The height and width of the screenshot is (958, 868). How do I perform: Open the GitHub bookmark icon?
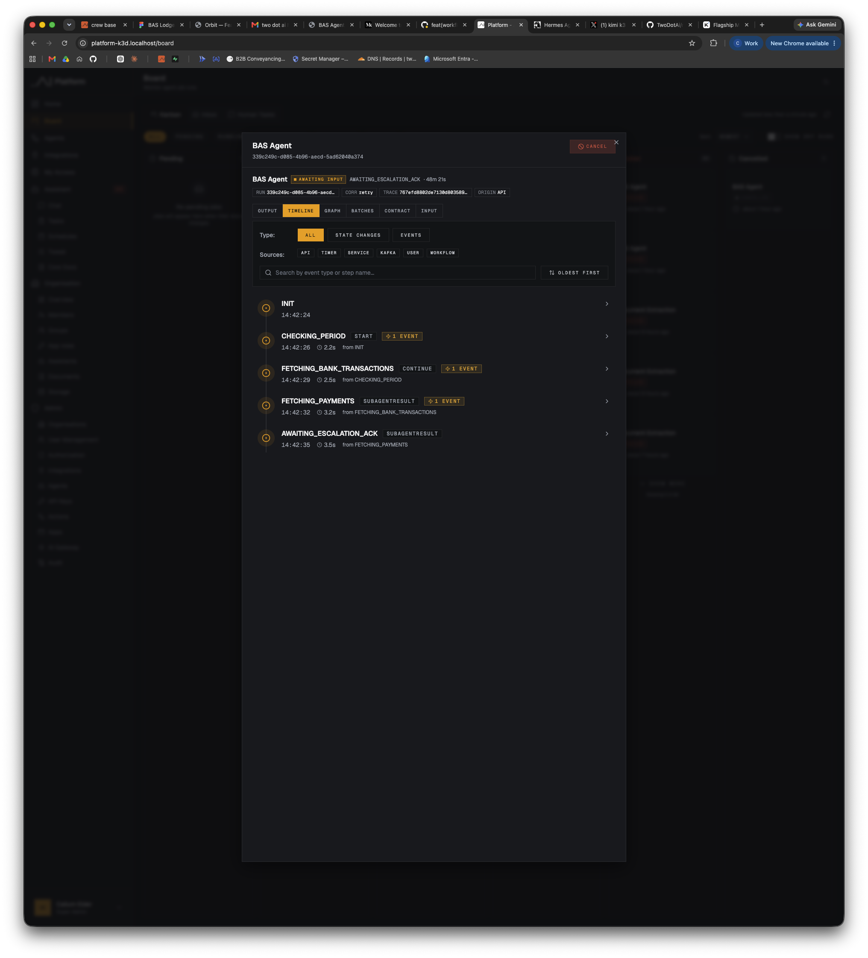point(93,59)
